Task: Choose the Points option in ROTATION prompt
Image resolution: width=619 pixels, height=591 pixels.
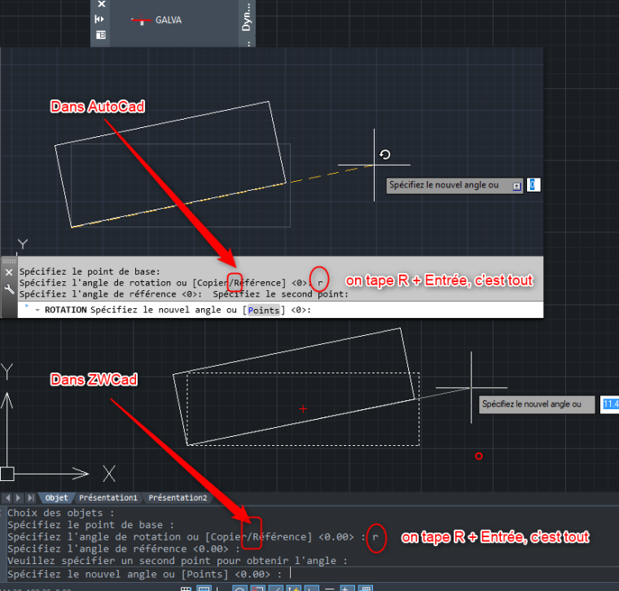Action: [263, 310]
